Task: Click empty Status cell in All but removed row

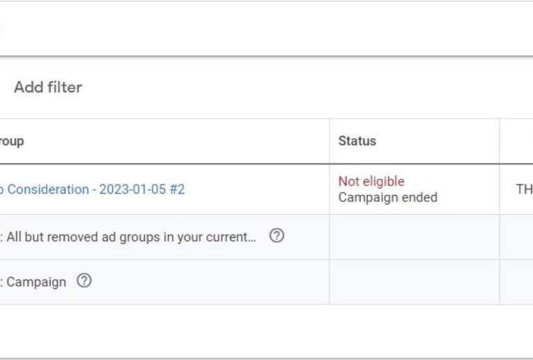Action: pos(414,237)
